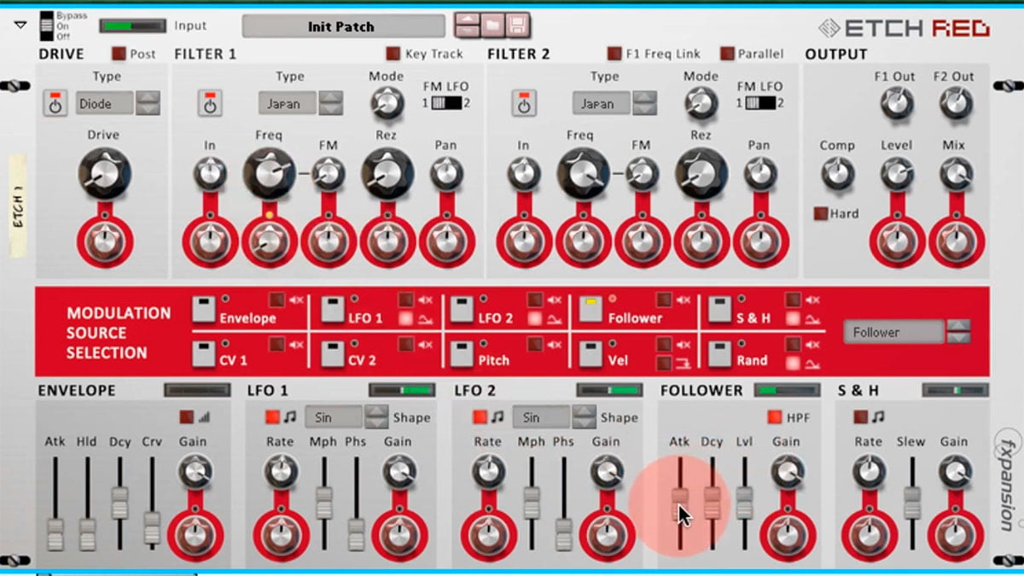Click the Comp knob in Output
Screen dimensions: 1024x576
coord(837,173)
